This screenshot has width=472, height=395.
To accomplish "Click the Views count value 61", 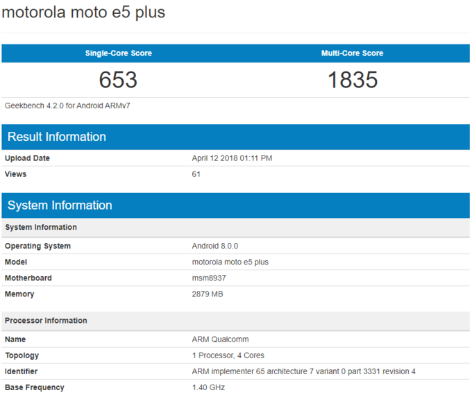I will [x=196, y=174].
